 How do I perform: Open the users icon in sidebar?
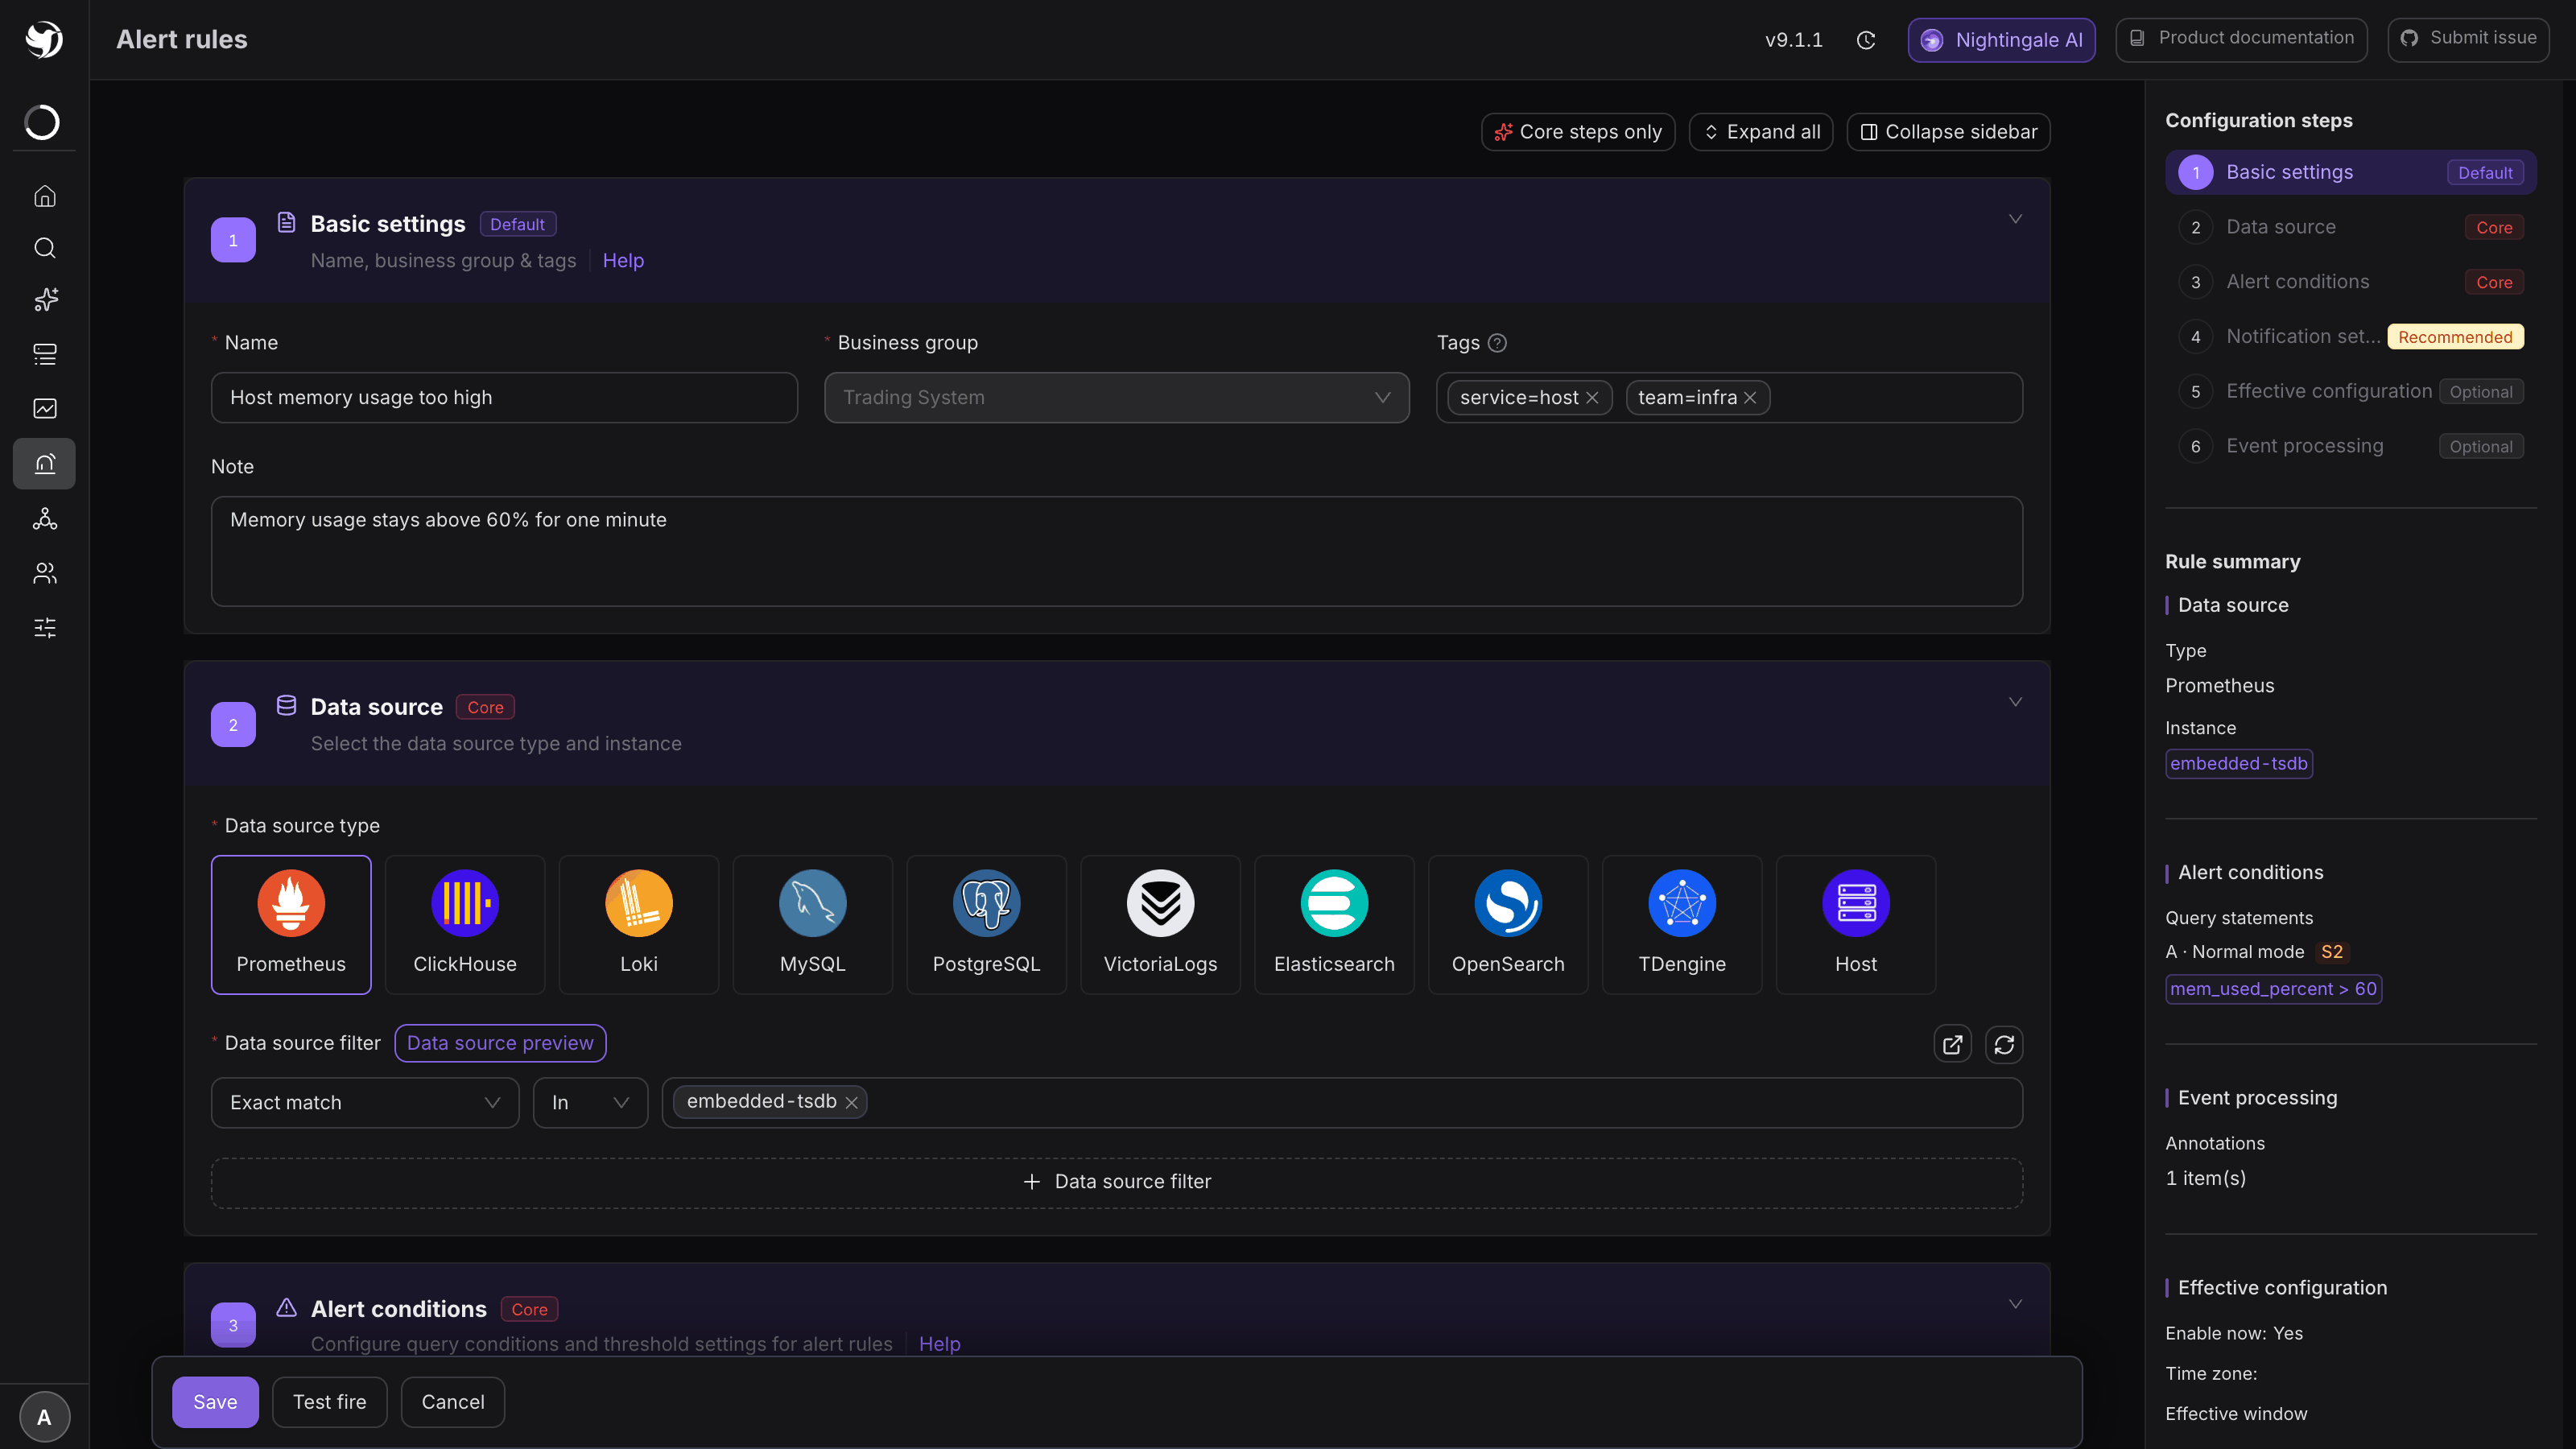45,573
